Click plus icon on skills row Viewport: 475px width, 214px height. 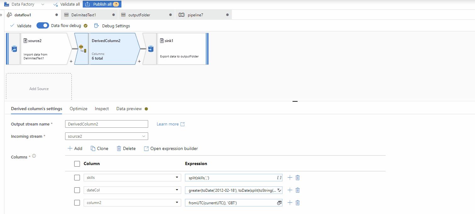click(290, 178)
